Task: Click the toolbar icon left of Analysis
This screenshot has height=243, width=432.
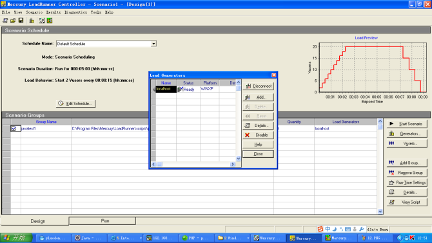Action: click(x=42, y=21)
